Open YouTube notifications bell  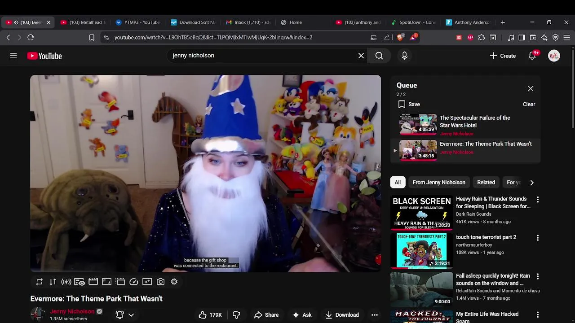click(532, 56)
